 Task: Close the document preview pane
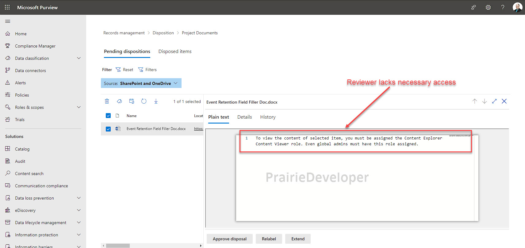504,101
